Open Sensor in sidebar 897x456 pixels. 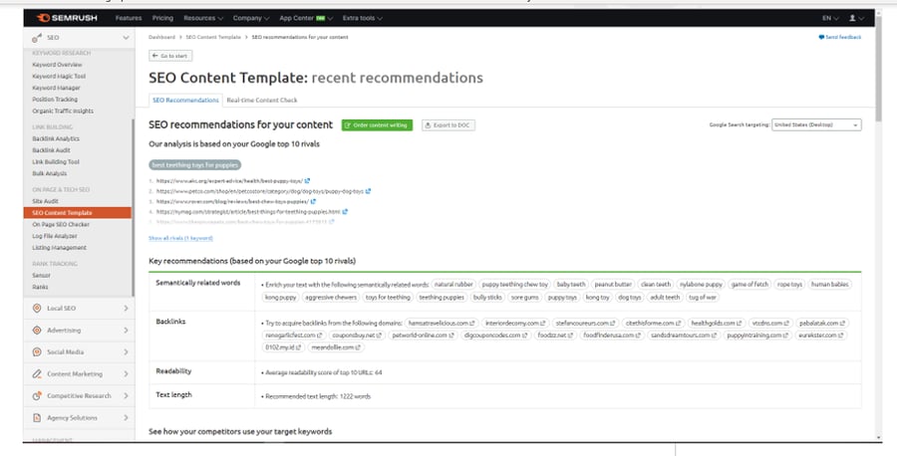42,276
